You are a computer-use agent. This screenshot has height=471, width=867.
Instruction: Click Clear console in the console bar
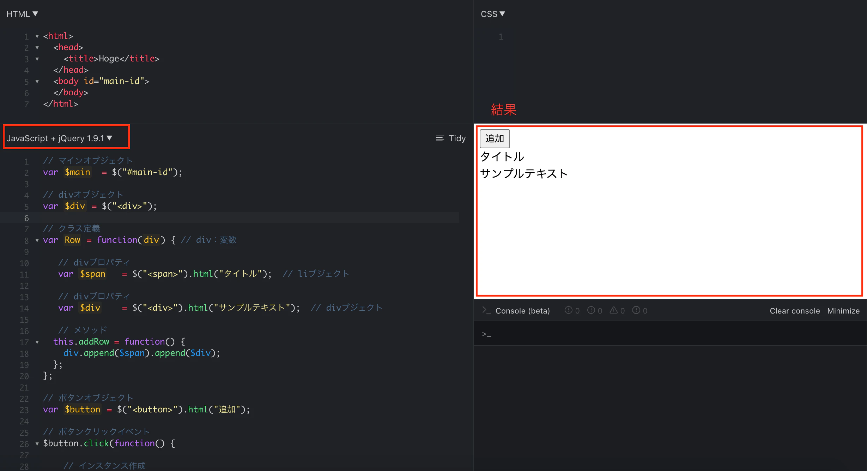795,310
